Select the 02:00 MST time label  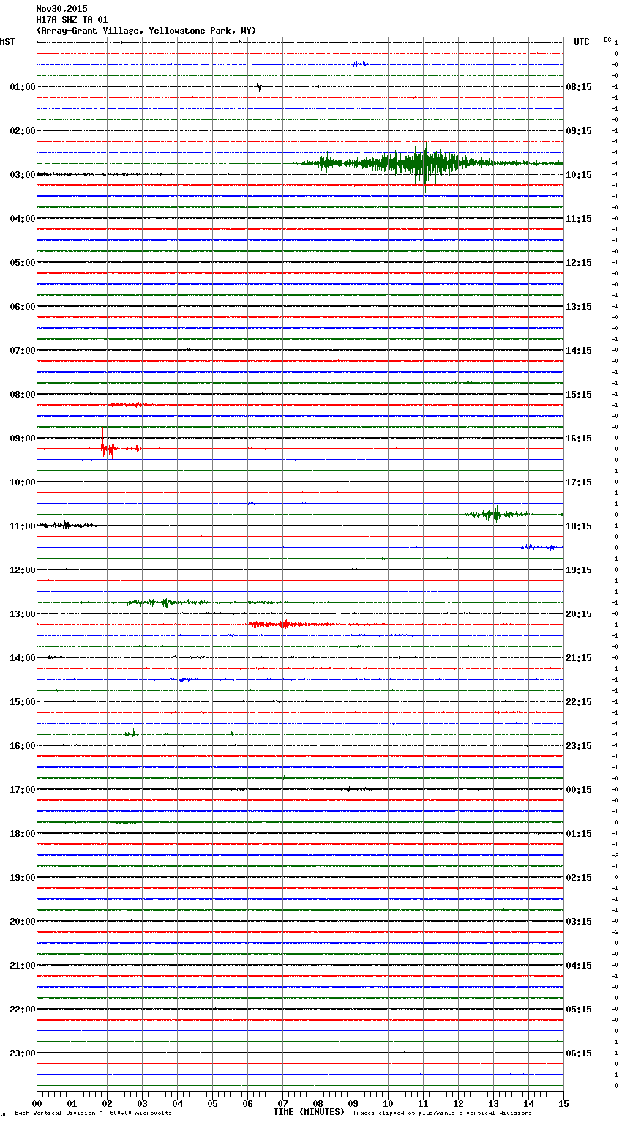[x=23, y=131]
